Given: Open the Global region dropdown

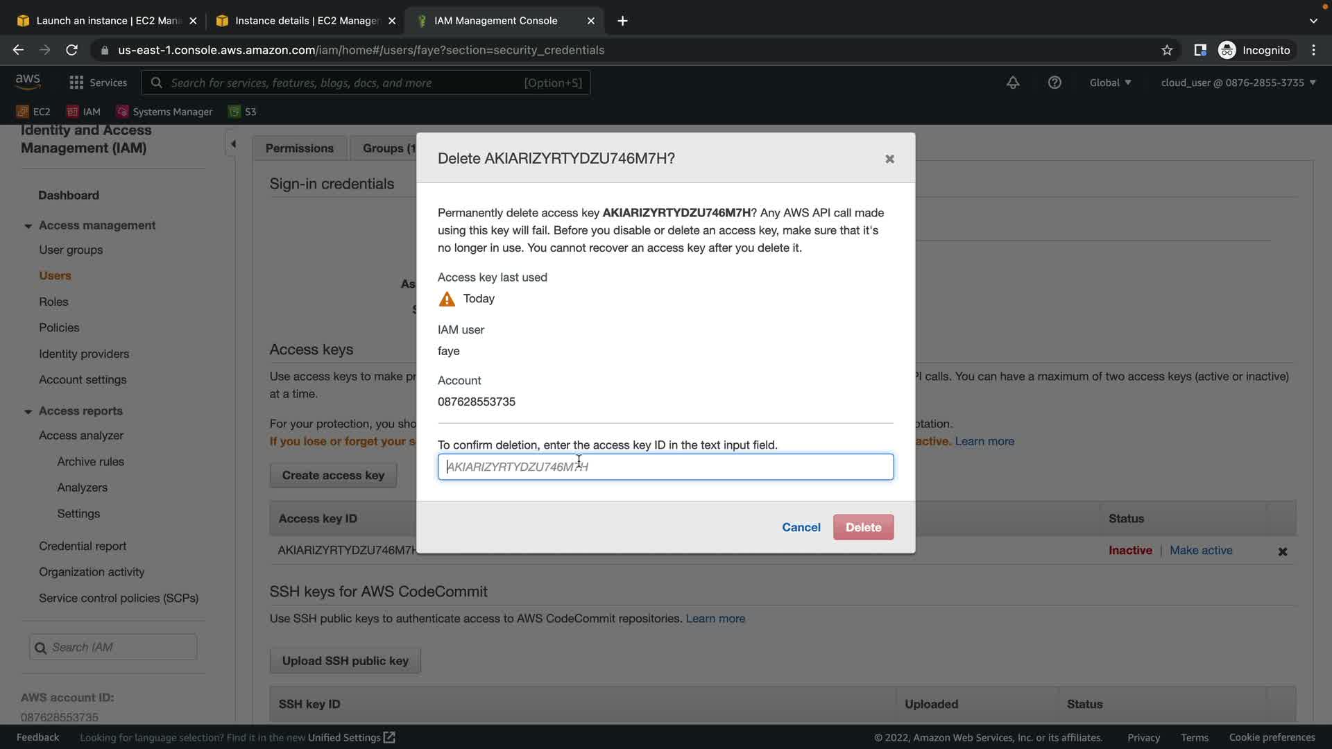Looking at the screenshot, I should [1110, 83].
